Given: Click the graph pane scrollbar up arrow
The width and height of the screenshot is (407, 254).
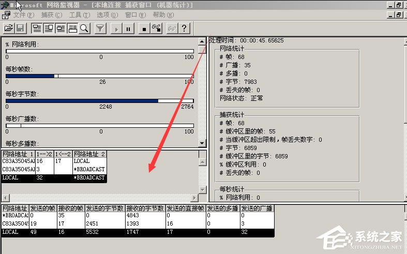Looking at the screenshot, I should [x=202, y=41].
